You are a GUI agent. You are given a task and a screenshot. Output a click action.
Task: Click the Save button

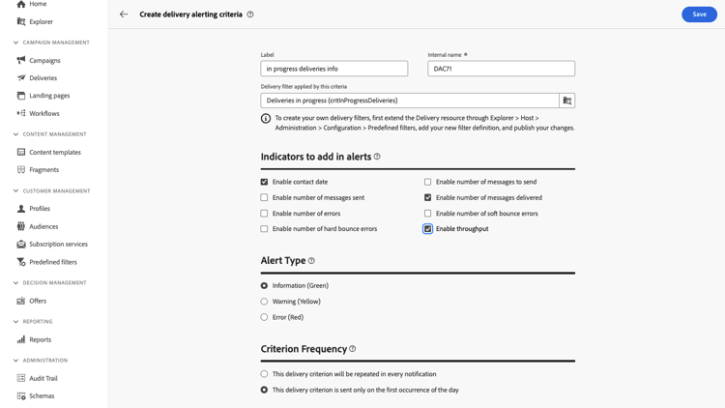pos(699,15)
